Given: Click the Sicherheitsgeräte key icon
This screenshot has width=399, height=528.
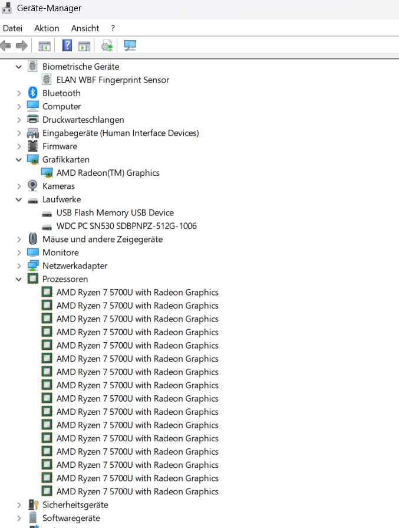Looking at the screenshot, I should (x=34, y=504).
